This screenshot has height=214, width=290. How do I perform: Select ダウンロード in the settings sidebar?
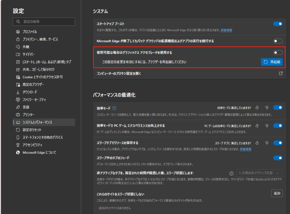point(44,92)
